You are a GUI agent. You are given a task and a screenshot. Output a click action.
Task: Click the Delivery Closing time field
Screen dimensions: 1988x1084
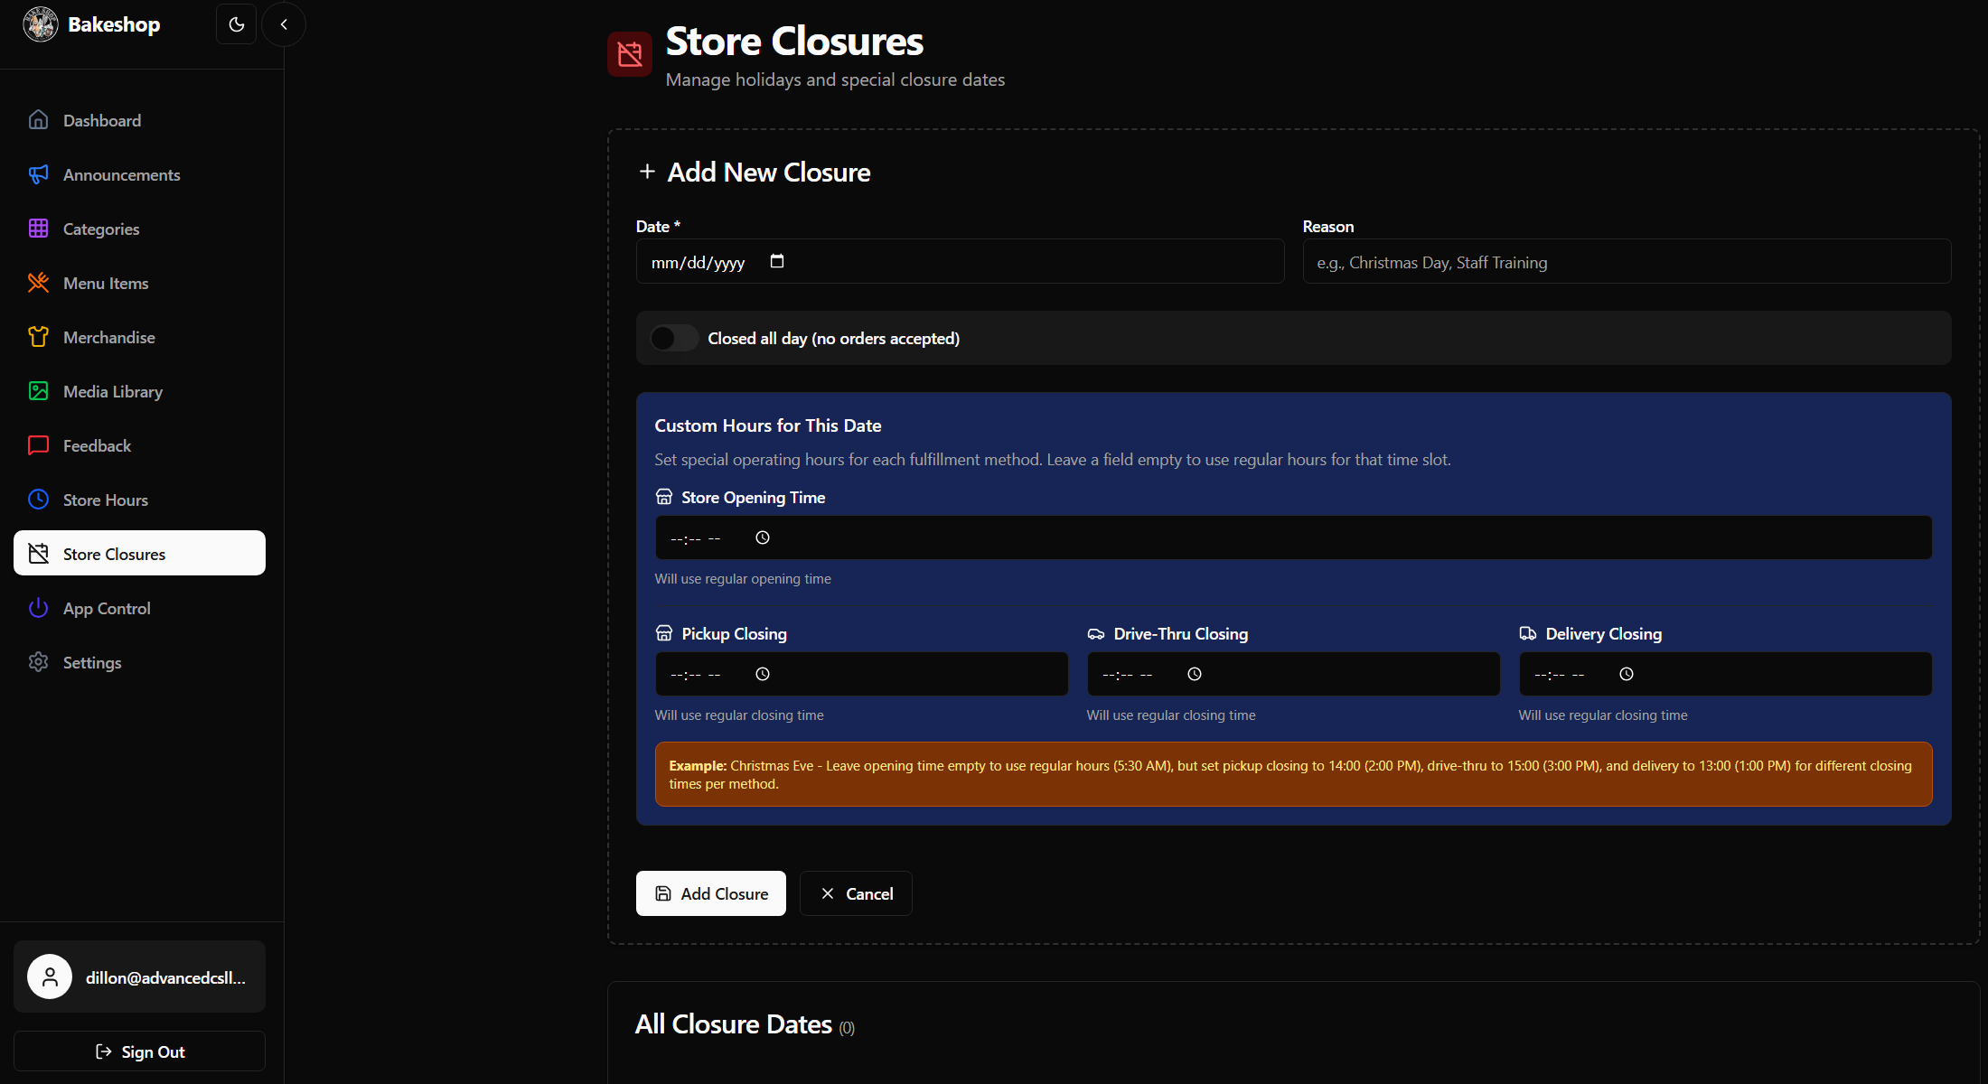click(1725, 674)
